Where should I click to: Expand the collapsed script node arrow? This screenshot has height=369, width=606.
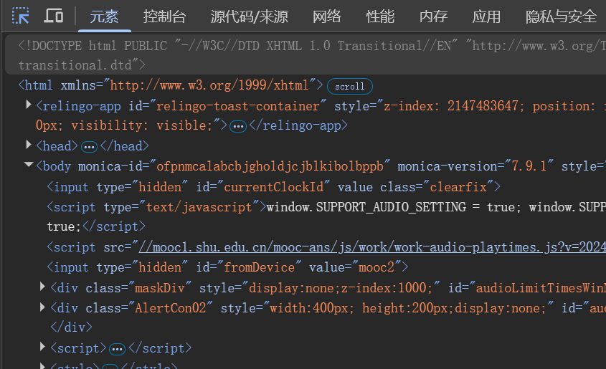point(42,347)
